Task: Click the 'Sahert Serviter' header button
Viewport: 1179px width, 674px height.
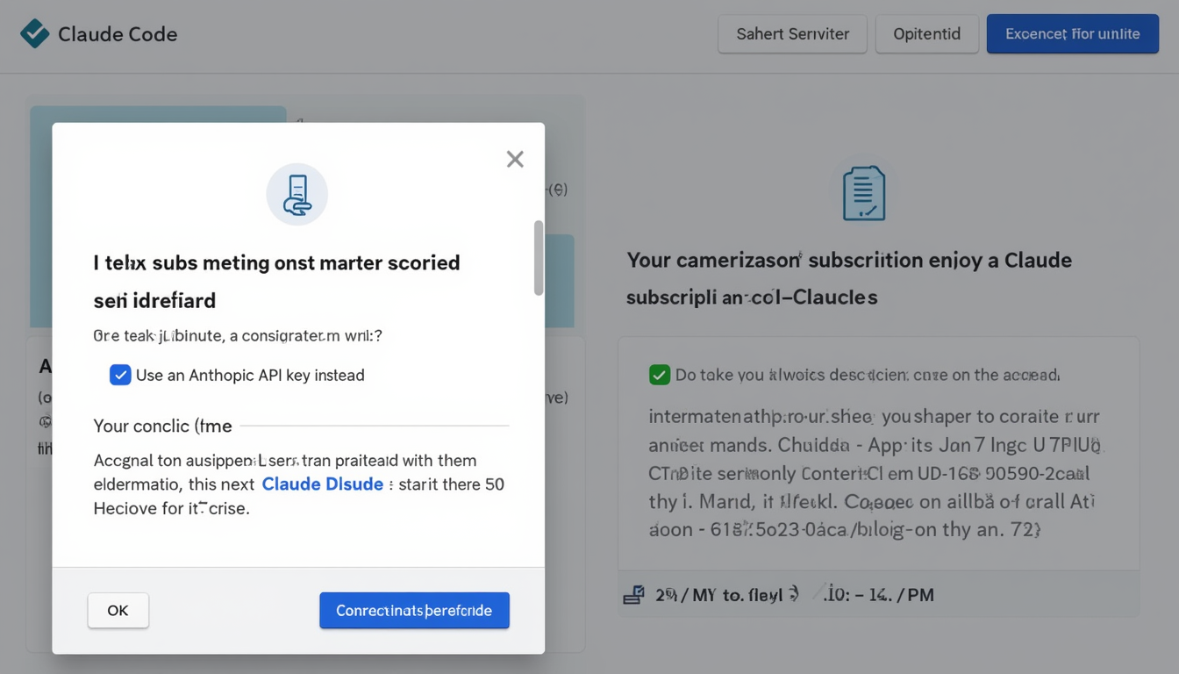Action: [x=792, y=34]
